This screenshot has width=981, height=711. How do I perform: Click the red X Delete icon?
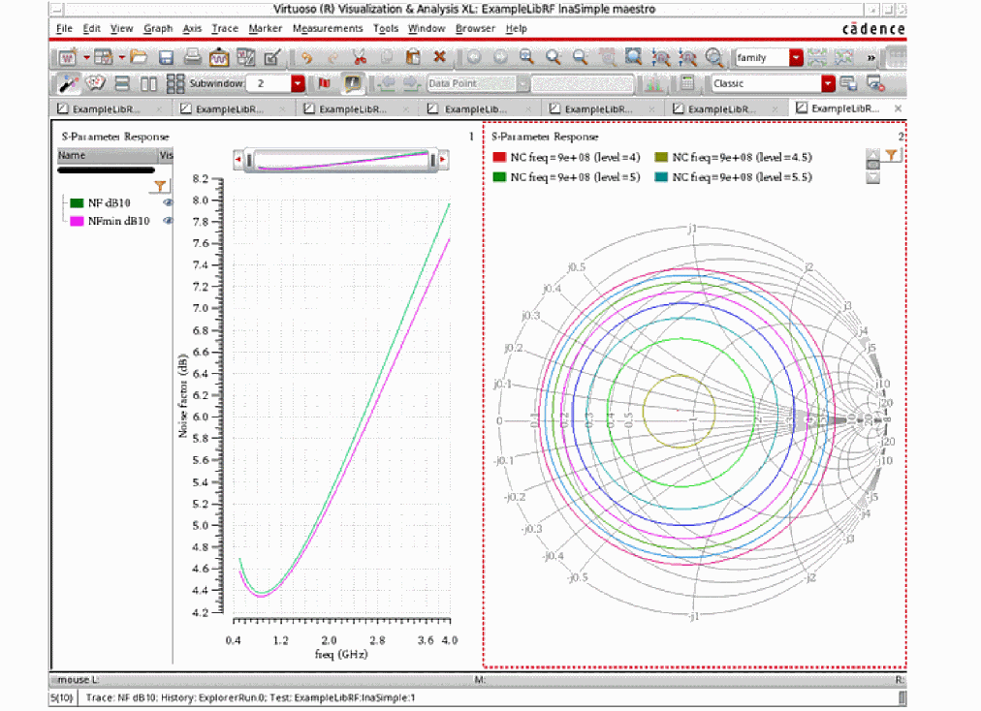coord(440,57)
